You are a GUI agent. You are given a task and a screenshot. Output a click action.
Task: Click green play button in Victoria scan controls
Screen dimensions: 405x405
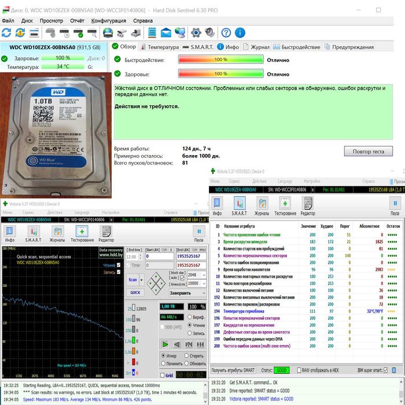(165, 344)
